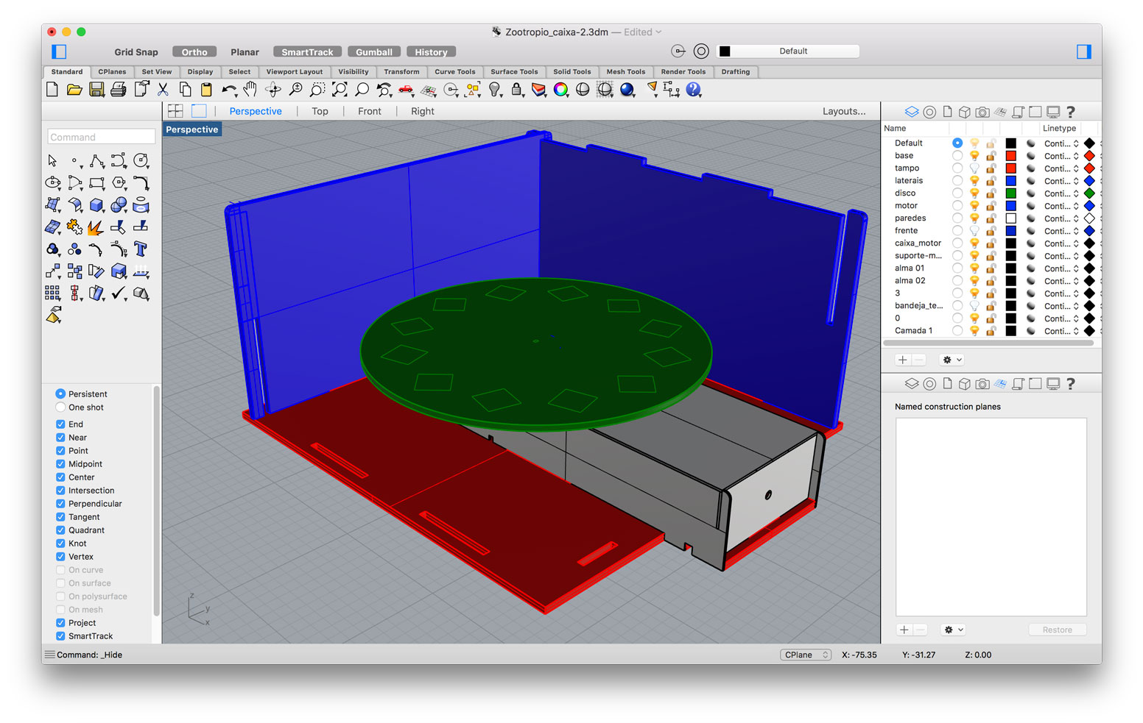The width and height of the screenshot is (1143, 723).
Task: Undo the last action with the curved arrow
Action: (x=229, y=90)
